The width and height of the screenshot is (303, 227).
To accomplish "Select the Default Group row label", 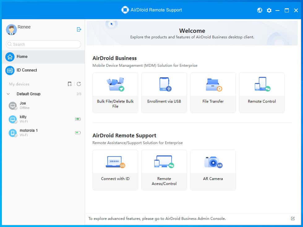I will (x=28, y=94).
